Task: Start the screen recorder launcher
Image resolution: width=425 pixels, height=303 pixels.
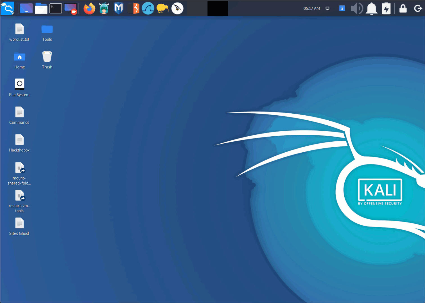Action: 71,8
